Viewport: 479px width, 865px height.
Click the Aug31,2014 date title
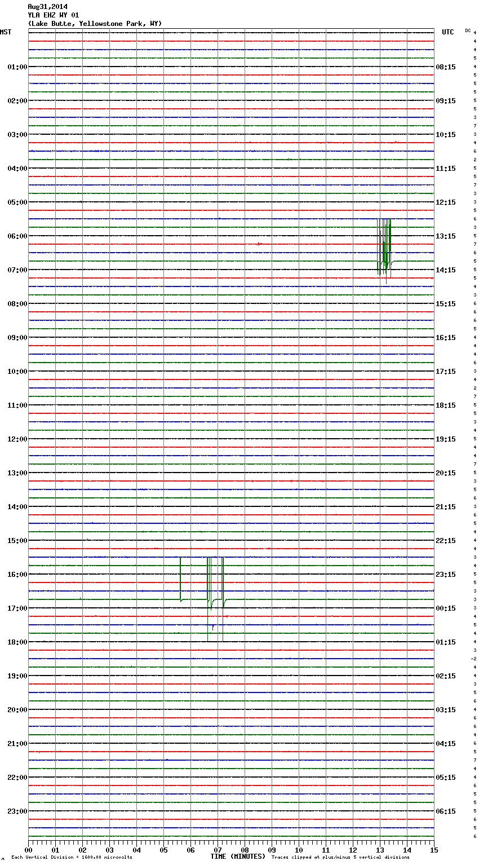coord(47,7)
